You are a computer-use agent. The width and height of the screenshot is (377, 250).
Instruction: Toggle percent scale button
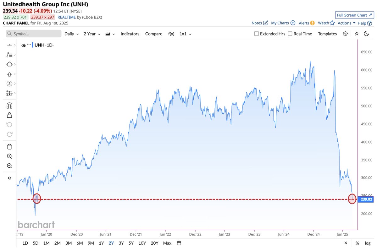[357, 243]
